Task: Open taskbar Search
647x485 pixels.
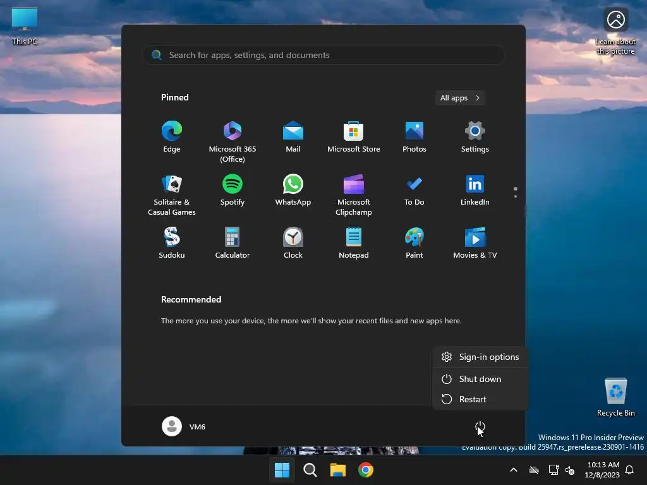Action: (x=310, y=470)
